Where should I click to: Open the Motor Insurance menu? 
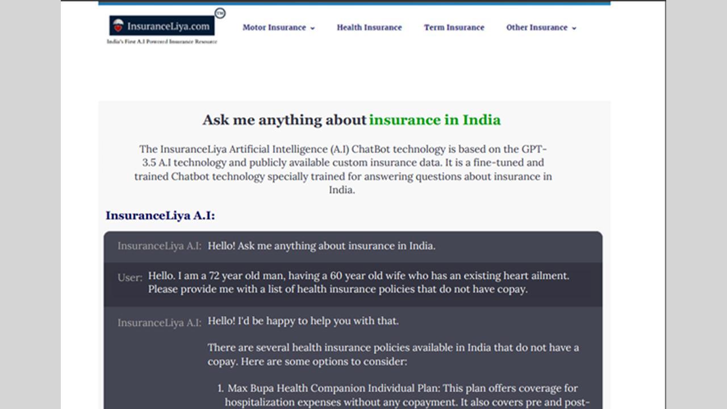coord(278,27)
